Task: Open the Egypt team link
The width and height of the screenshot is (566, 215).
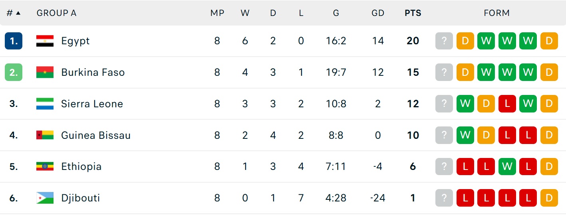Action: click(75, 41)
